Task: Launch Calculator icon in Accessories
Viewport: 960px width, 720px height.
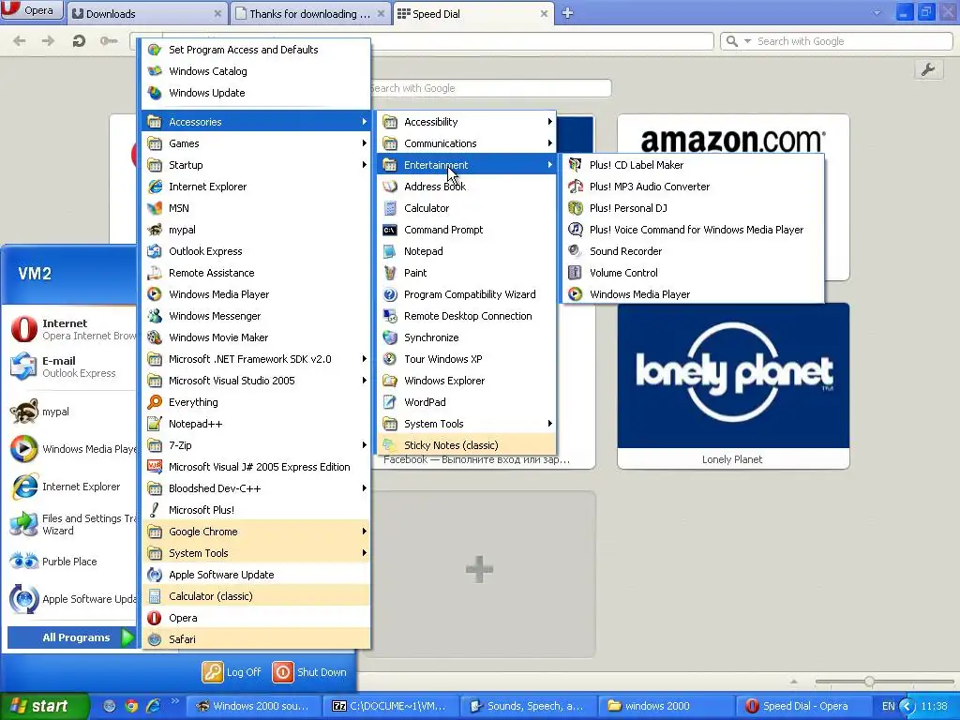Action: tap(389, 208)
